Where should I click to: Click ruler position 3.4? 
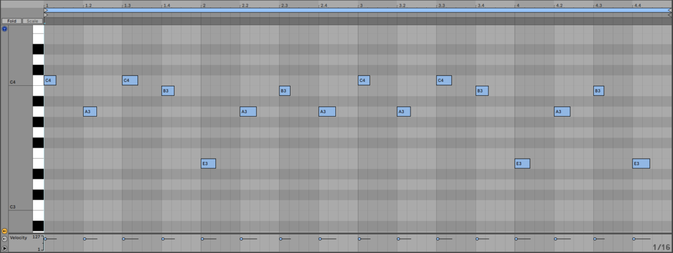click(x=481, y=5)
